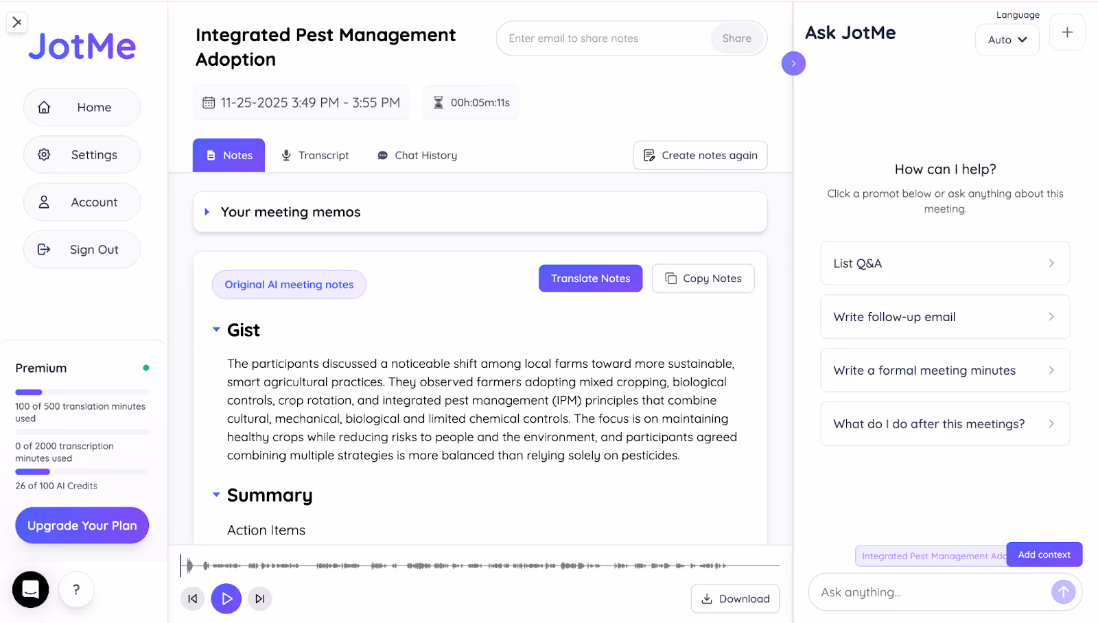Open the Home page
1098x623 pixels.
(82, 107)
